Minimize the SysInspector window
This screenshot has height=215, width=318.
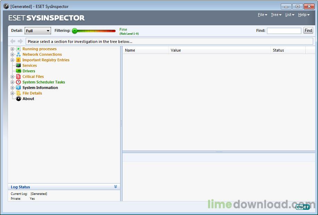[286, 7]
